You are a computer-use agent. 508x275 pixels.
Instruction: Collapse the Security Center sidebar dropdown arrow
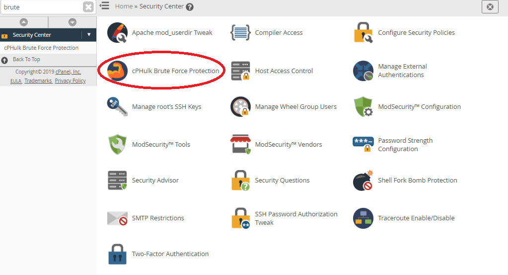(x=89, y=34)
